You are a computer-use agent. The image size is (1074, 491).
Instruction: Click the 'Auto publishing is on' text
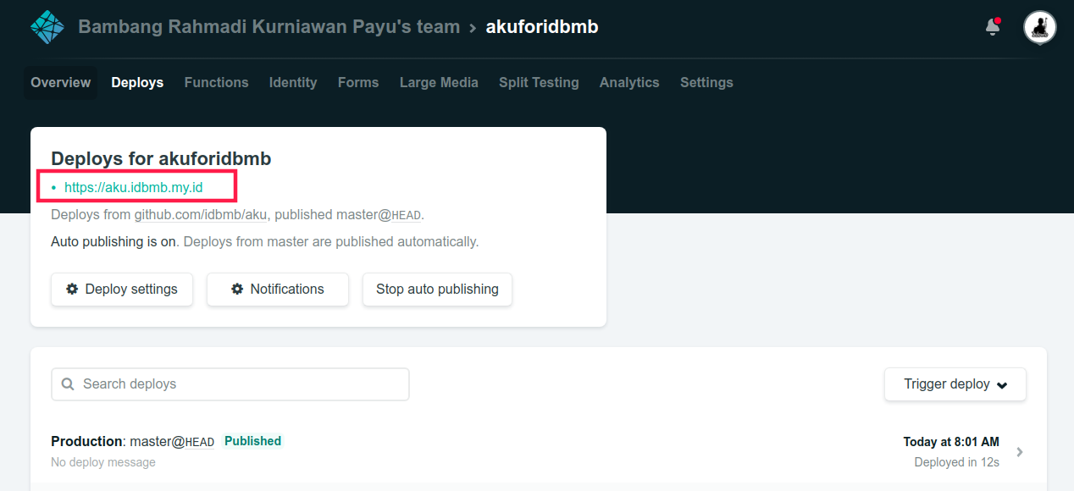(x=113, y=242)
